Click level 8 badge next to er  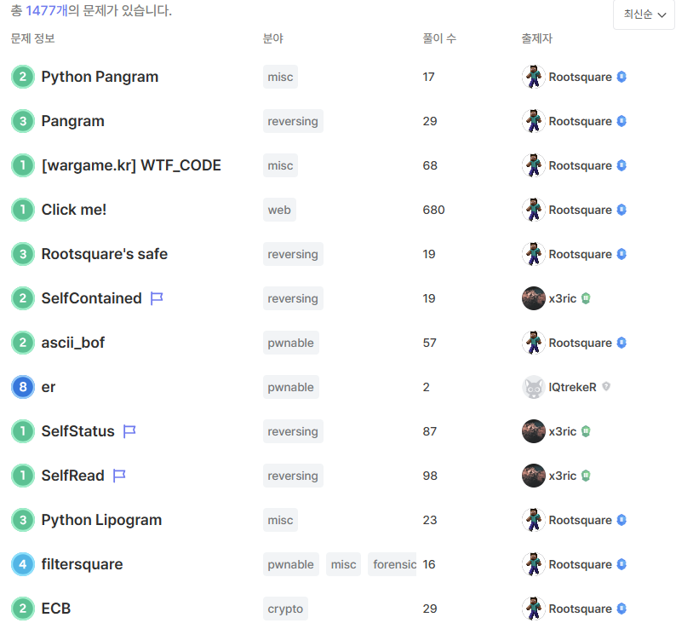point(23,387)
